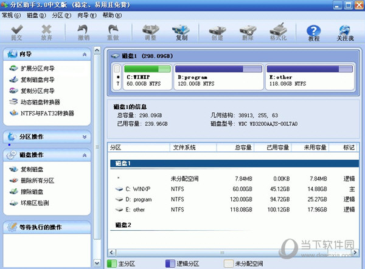365x269 pixels.
Task: Minimize the partition assistant window
Action: pyautogui.click(x=338, y=5)
